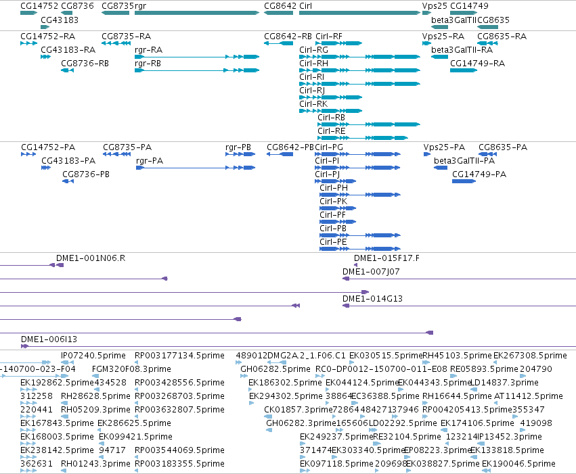Viewport: 576px width, 474px height.
Task: Click transcript label Cirl-RG
Action: pos(313,50)
